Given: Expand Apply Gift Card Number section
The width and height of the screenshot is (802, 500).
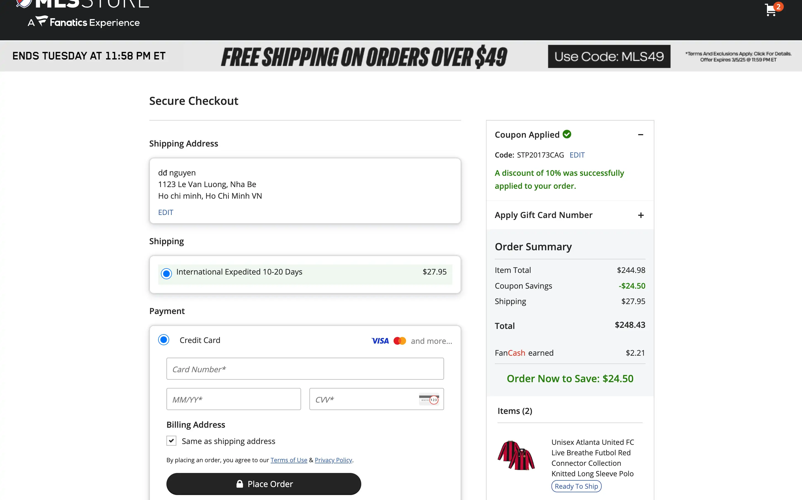Looking at the screenshot, I should pyautogui.click(x=641, y=215).
